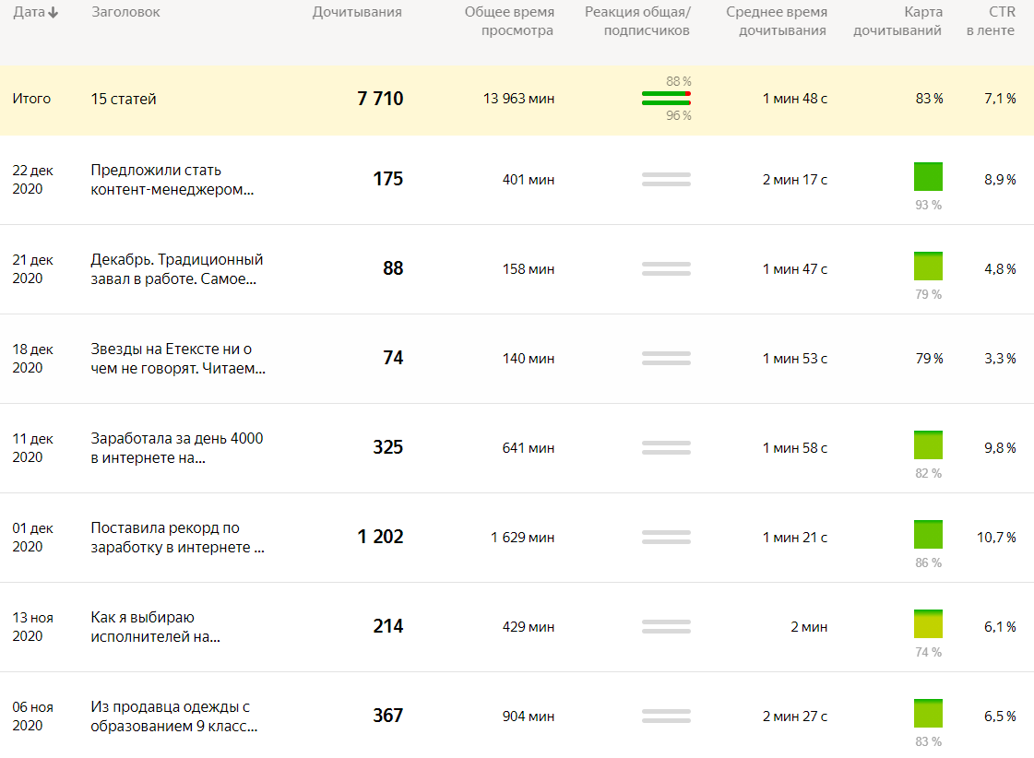Open the article "Декабрь. Традиционный завал в работе"
The width and height of the screenshot is (1034, 758).
point(176,269)
